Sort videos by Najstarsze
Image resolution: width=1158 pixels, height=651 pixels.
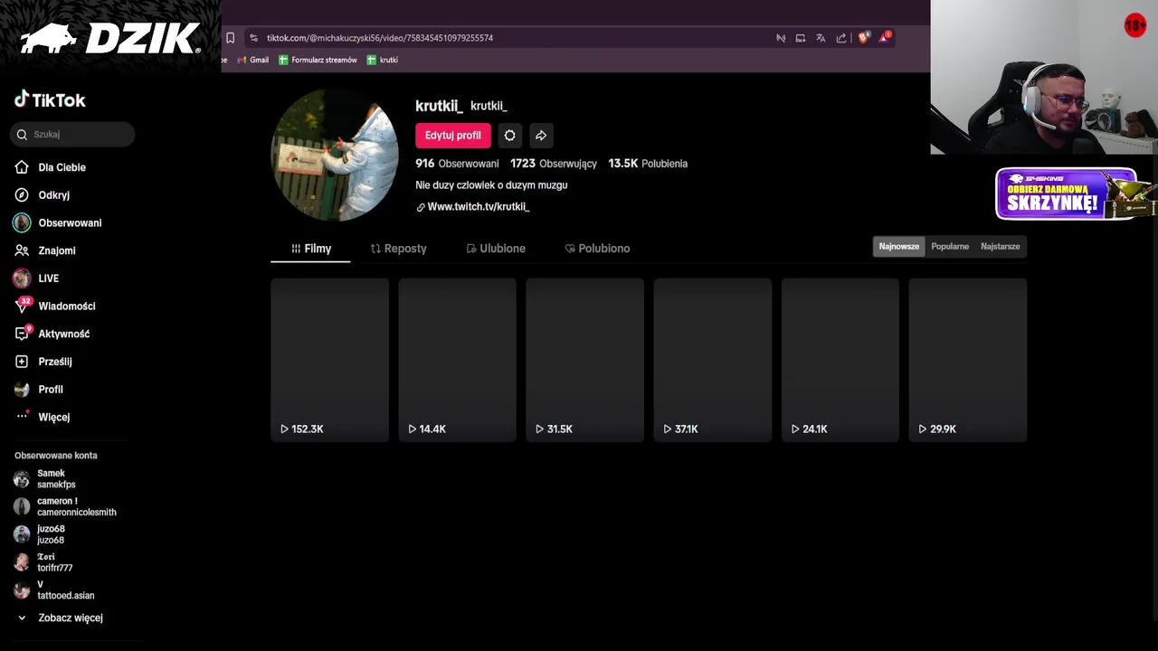tap(1000, 246)
